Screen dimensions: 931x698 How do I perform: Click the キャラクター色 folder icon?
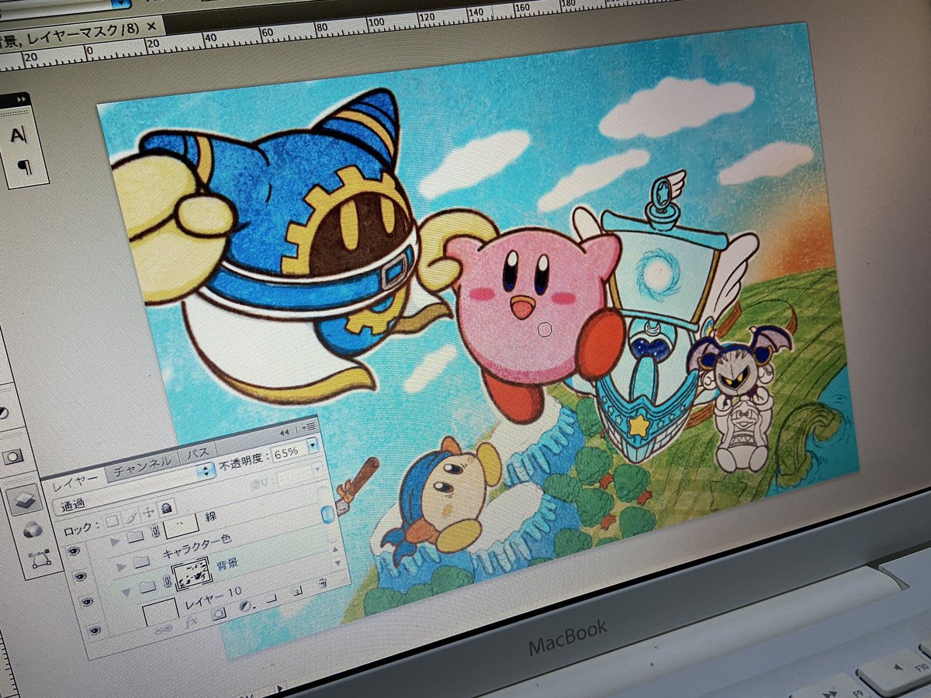[x=141, y=562]
